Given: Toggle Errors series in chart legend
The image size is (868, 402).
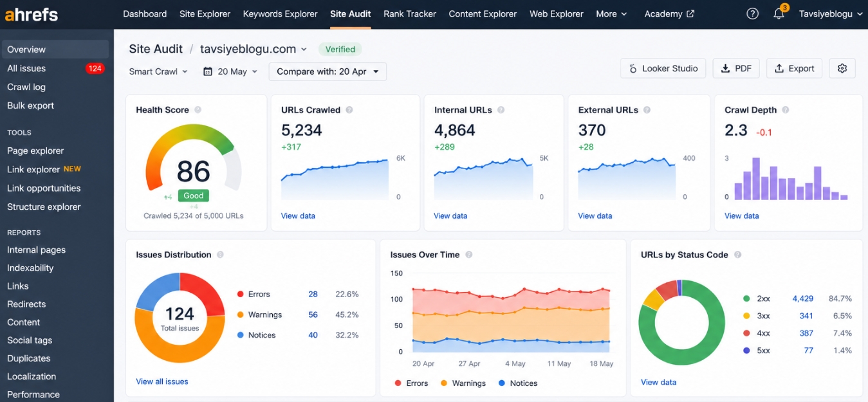Looking at the screenshot, I should tap(411, 383).
